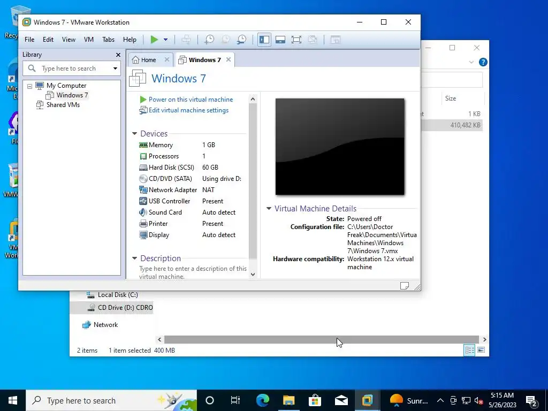This screenshot has height=411, width=548.
Task: Open the snapshot manager toolbar icon
Action: coord(241,40)
